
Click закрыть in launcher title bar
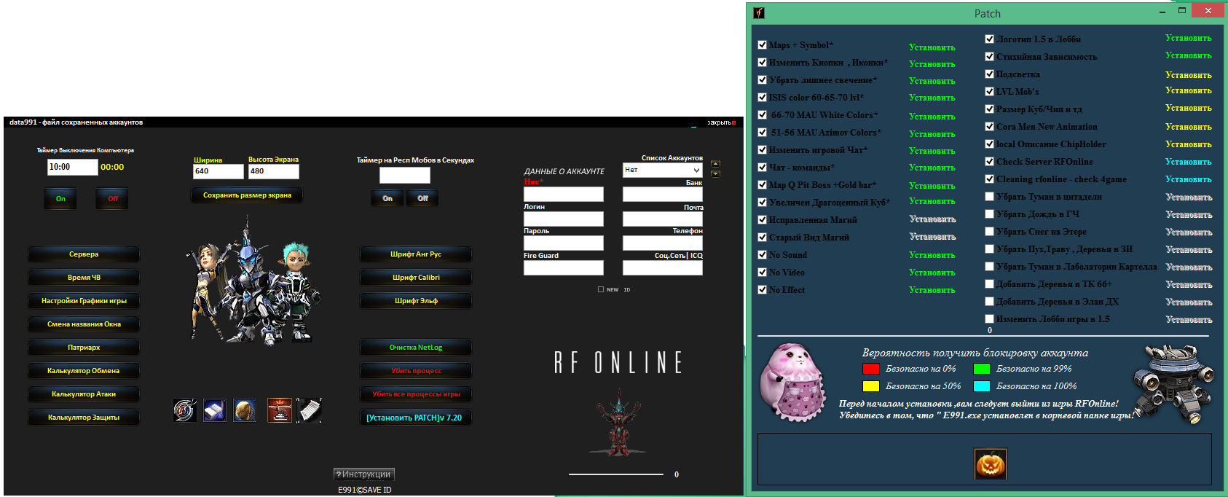721,122
